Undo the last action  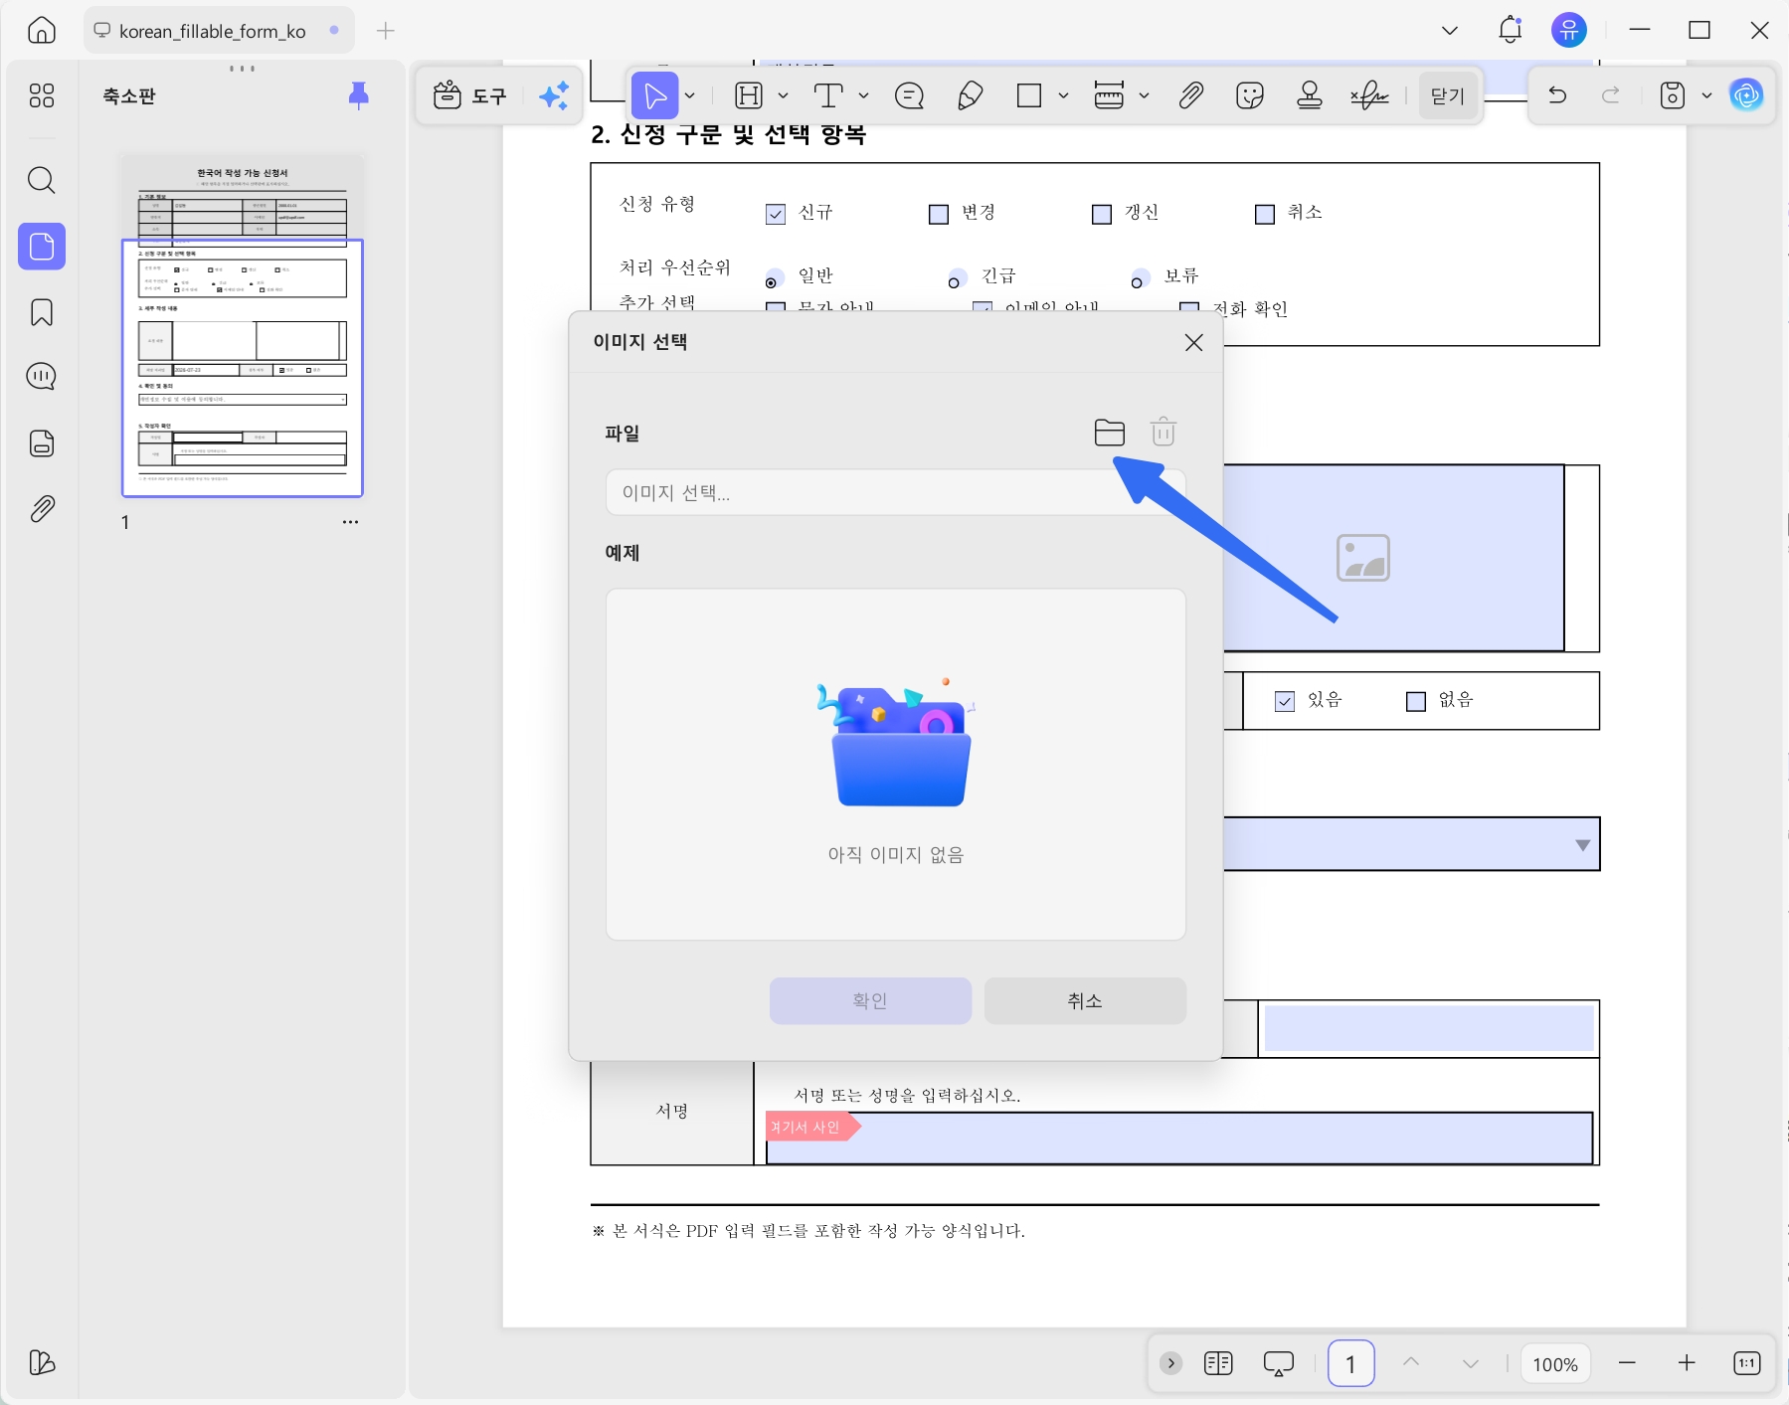click(x=1557, y=95)
